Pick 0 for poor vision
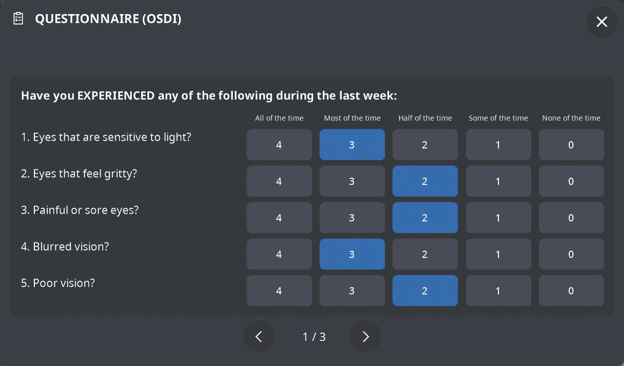The height and width of the screenshot is (366, 624). click(571, 291)
